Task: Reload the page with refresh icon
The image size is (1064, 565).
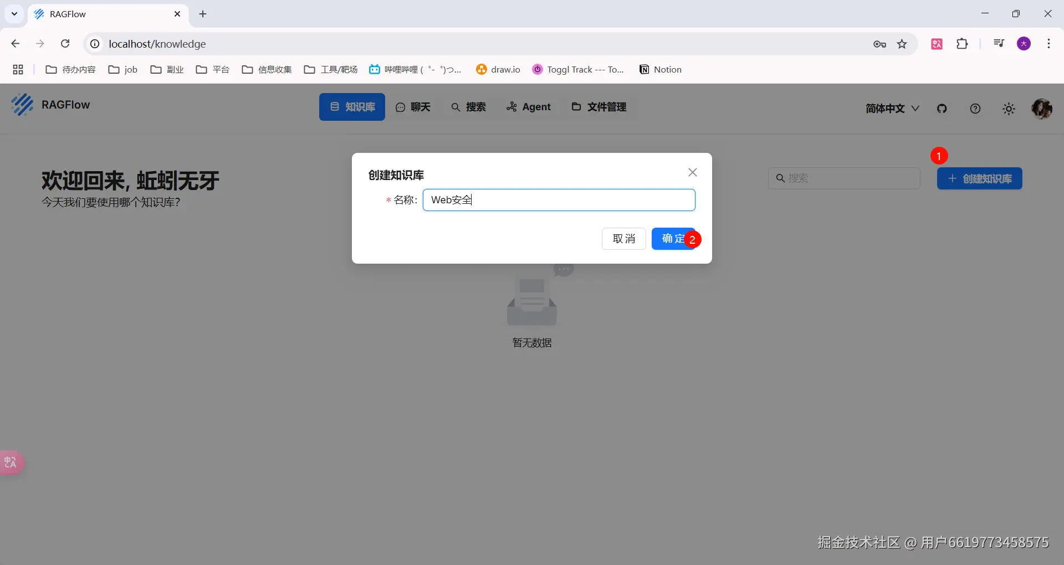Action: [65, 44]
